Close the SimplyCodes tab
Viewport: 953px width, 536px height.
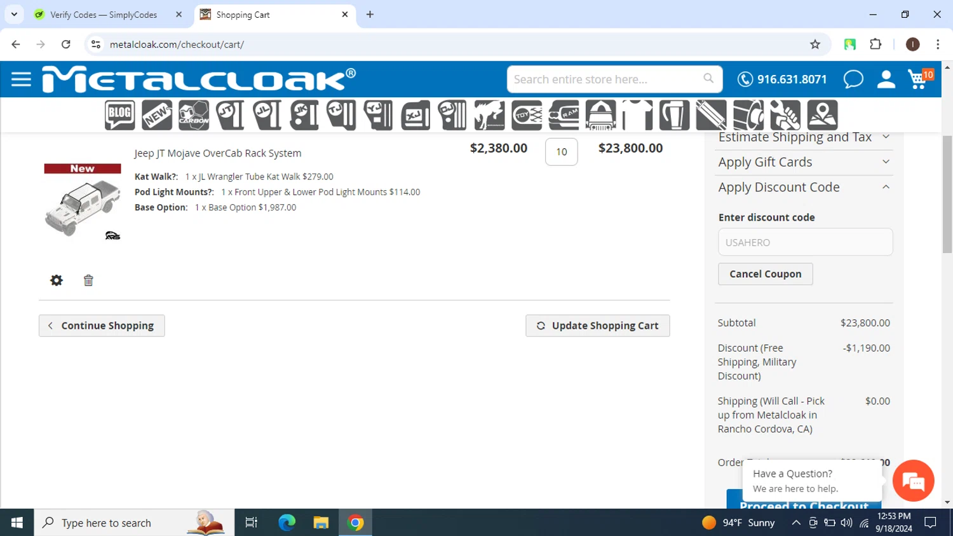point(179,15)
